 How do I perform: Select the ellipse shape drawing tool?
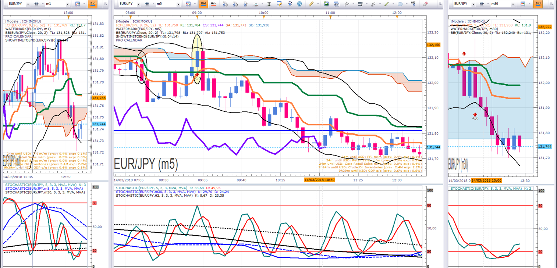(400, 4)
